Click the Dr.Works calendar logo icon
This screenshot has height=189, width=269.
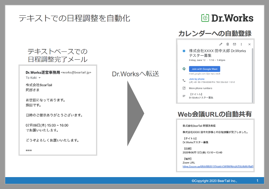[205, 18]
